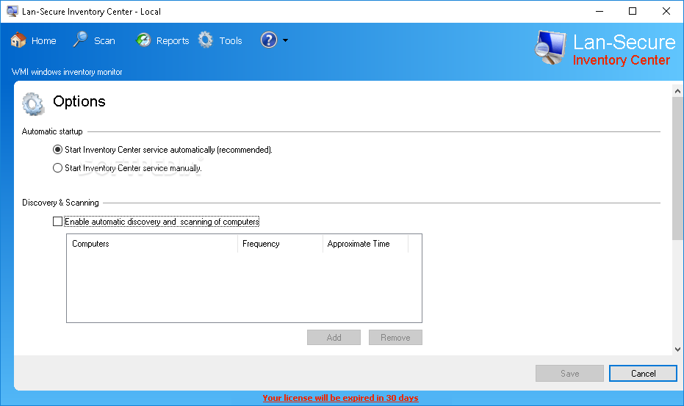This screenshot has width=684, height=406.
Task: Open the license expiration link
Action: coord(340,398)
